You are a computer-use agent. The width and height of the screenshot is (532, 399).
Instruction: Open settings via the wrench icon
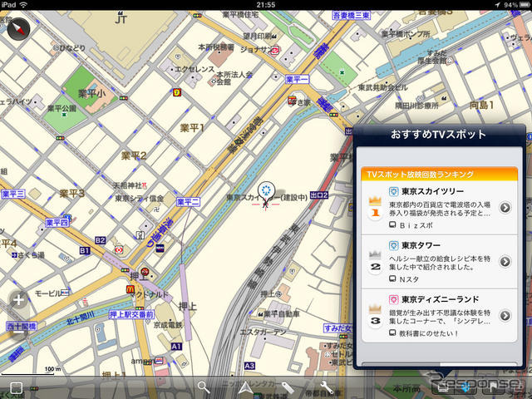pos(327,387)
